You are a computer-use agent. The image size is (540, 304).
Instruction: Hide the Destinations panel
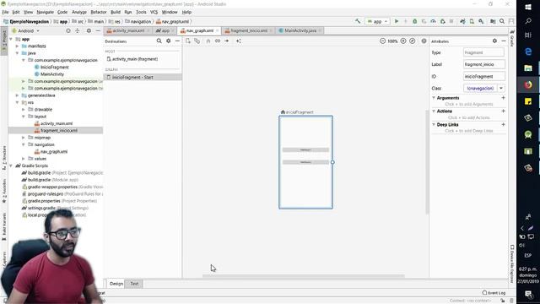[x=177, y=41]
